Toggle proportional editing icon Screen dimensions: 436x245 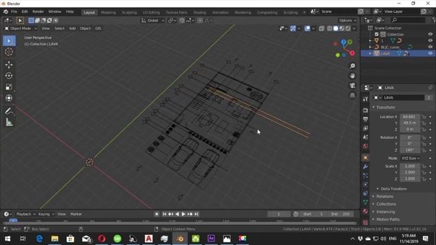pyautogui.click(x=200, y=20)
